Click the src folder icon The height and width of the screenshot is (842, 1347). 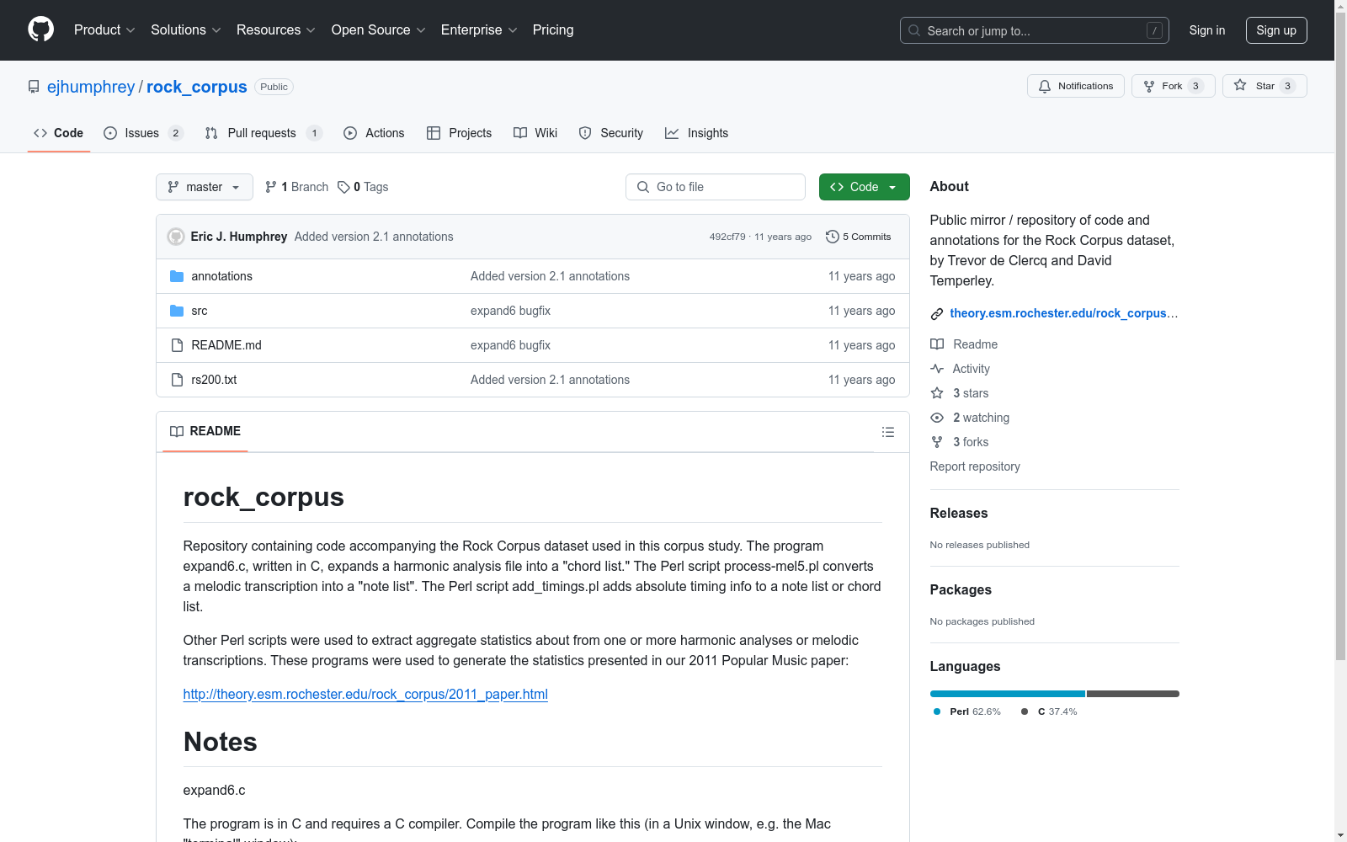pyautogui.click(x=177, y=311)
